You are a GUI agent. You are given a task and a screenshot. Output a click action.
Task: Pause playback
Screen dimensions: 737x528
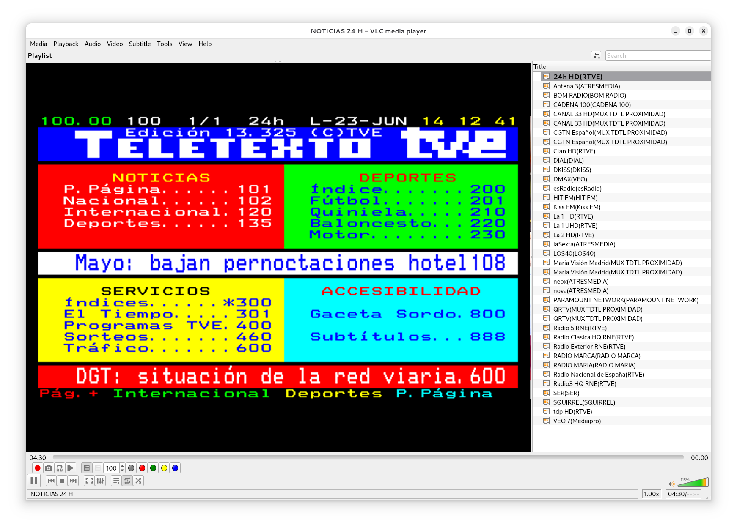coord(34,481)
